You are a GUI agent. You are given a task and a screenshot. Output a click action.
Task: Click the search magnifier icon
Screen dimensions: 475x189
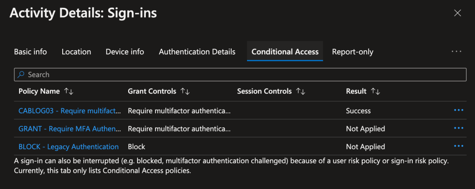[x=21, y=74]
